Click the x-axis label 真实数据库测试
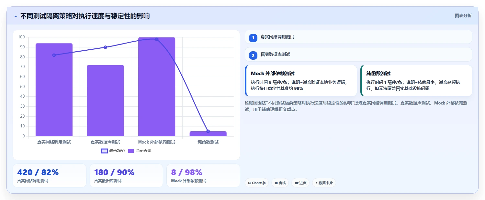This screenshot has width=485, height=200. click(x=105, y=142)
